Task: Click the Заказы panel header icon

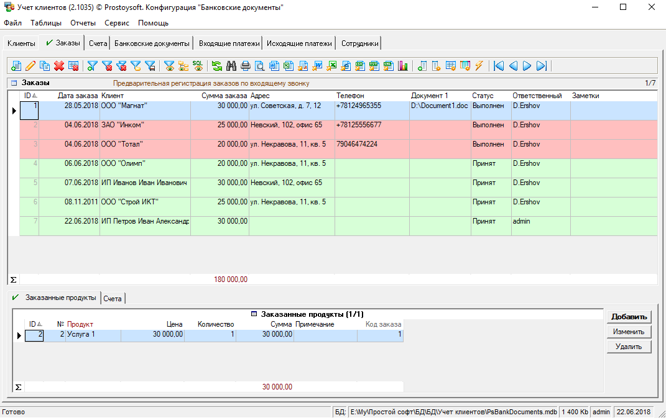Action: (14, 83)
